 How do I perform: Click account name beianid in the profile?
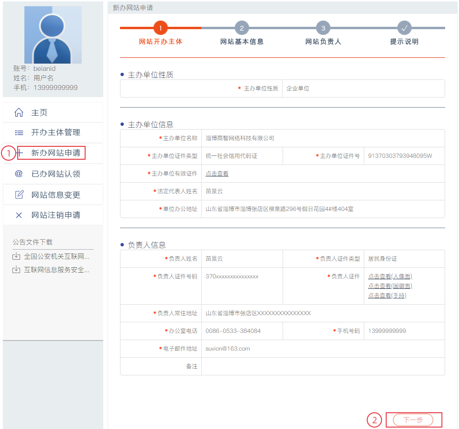tap(44, 68)
